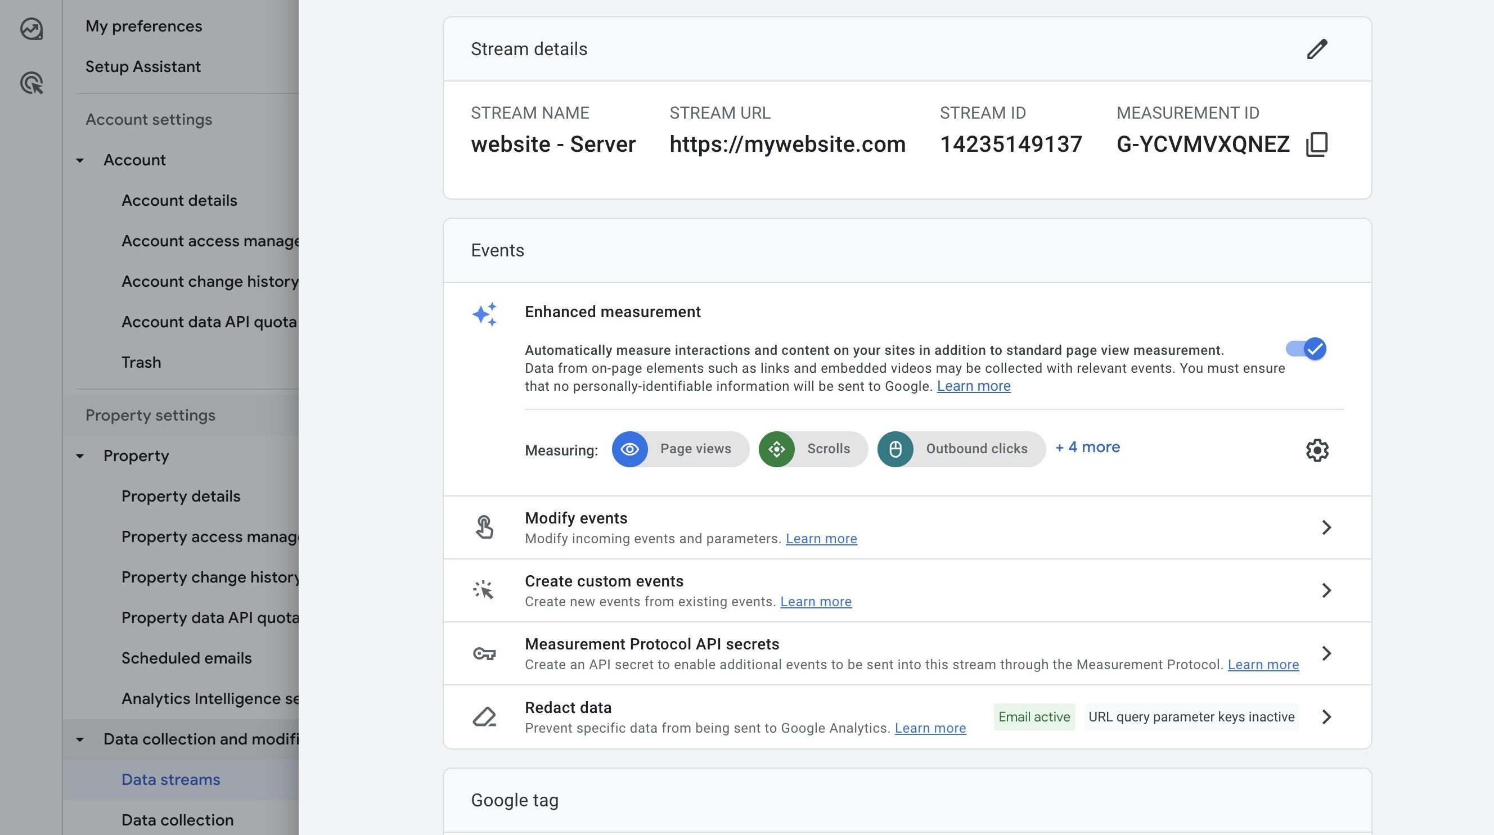1494x835 pixels.
Task: Collapse the Property tree section
Action: pyautogui.click(x=80, y=457)
